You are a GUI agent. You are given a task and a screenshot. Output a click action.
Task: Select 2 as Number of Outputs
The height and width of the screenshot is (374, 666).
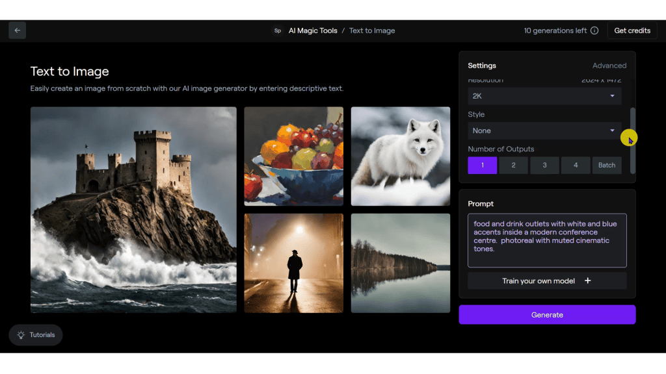(513, 165)
